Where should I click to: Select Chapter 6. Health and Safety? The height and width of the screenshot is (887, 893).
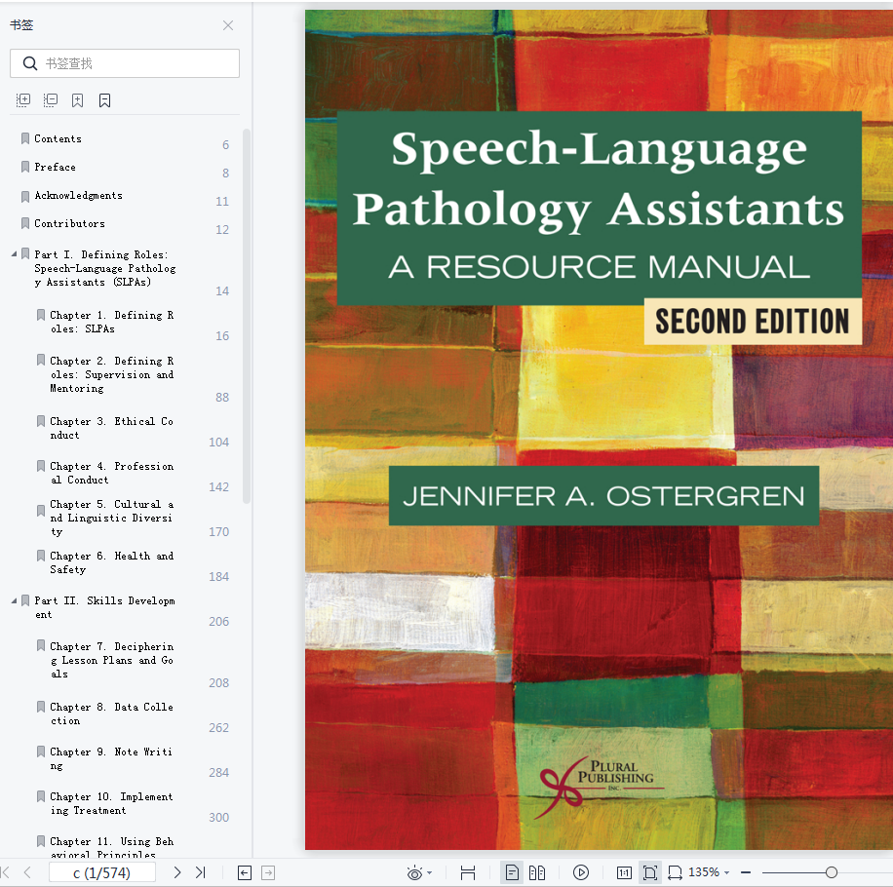point(111,562)
